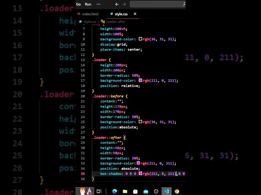This screenshot has width=261, height=195.
Task: Open Google Chrome from the taskbar
Action: [x=177, y=191]
